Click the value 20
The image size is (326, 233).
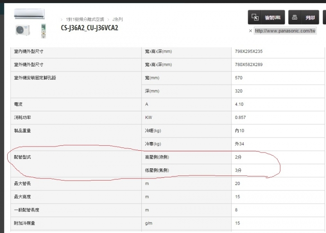[237, 184]
